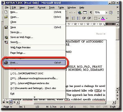Switch to Normal view icon at bottom left

(x=4, y=102)
